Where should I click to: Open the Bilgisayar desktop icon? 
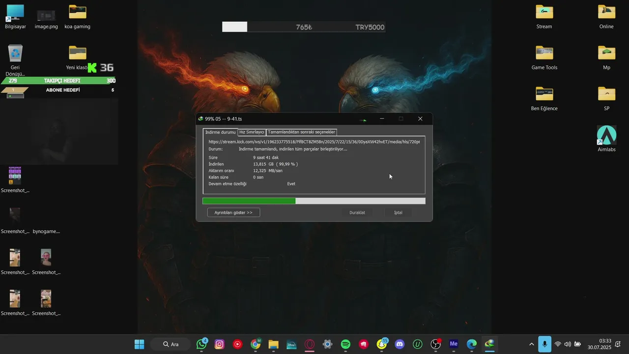(15, 17)
